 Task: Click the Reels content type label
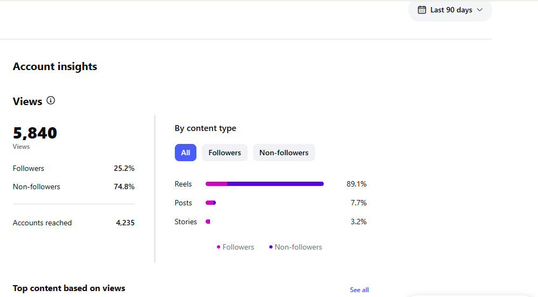pos(183,184)
